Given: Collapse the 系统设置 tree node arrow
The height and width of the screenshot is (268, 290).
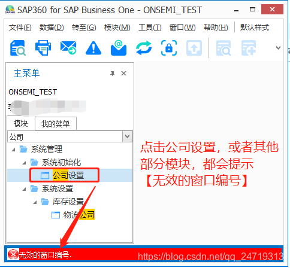Looking at the screenshot, I should pyautogui.click(x=24, y=189).
